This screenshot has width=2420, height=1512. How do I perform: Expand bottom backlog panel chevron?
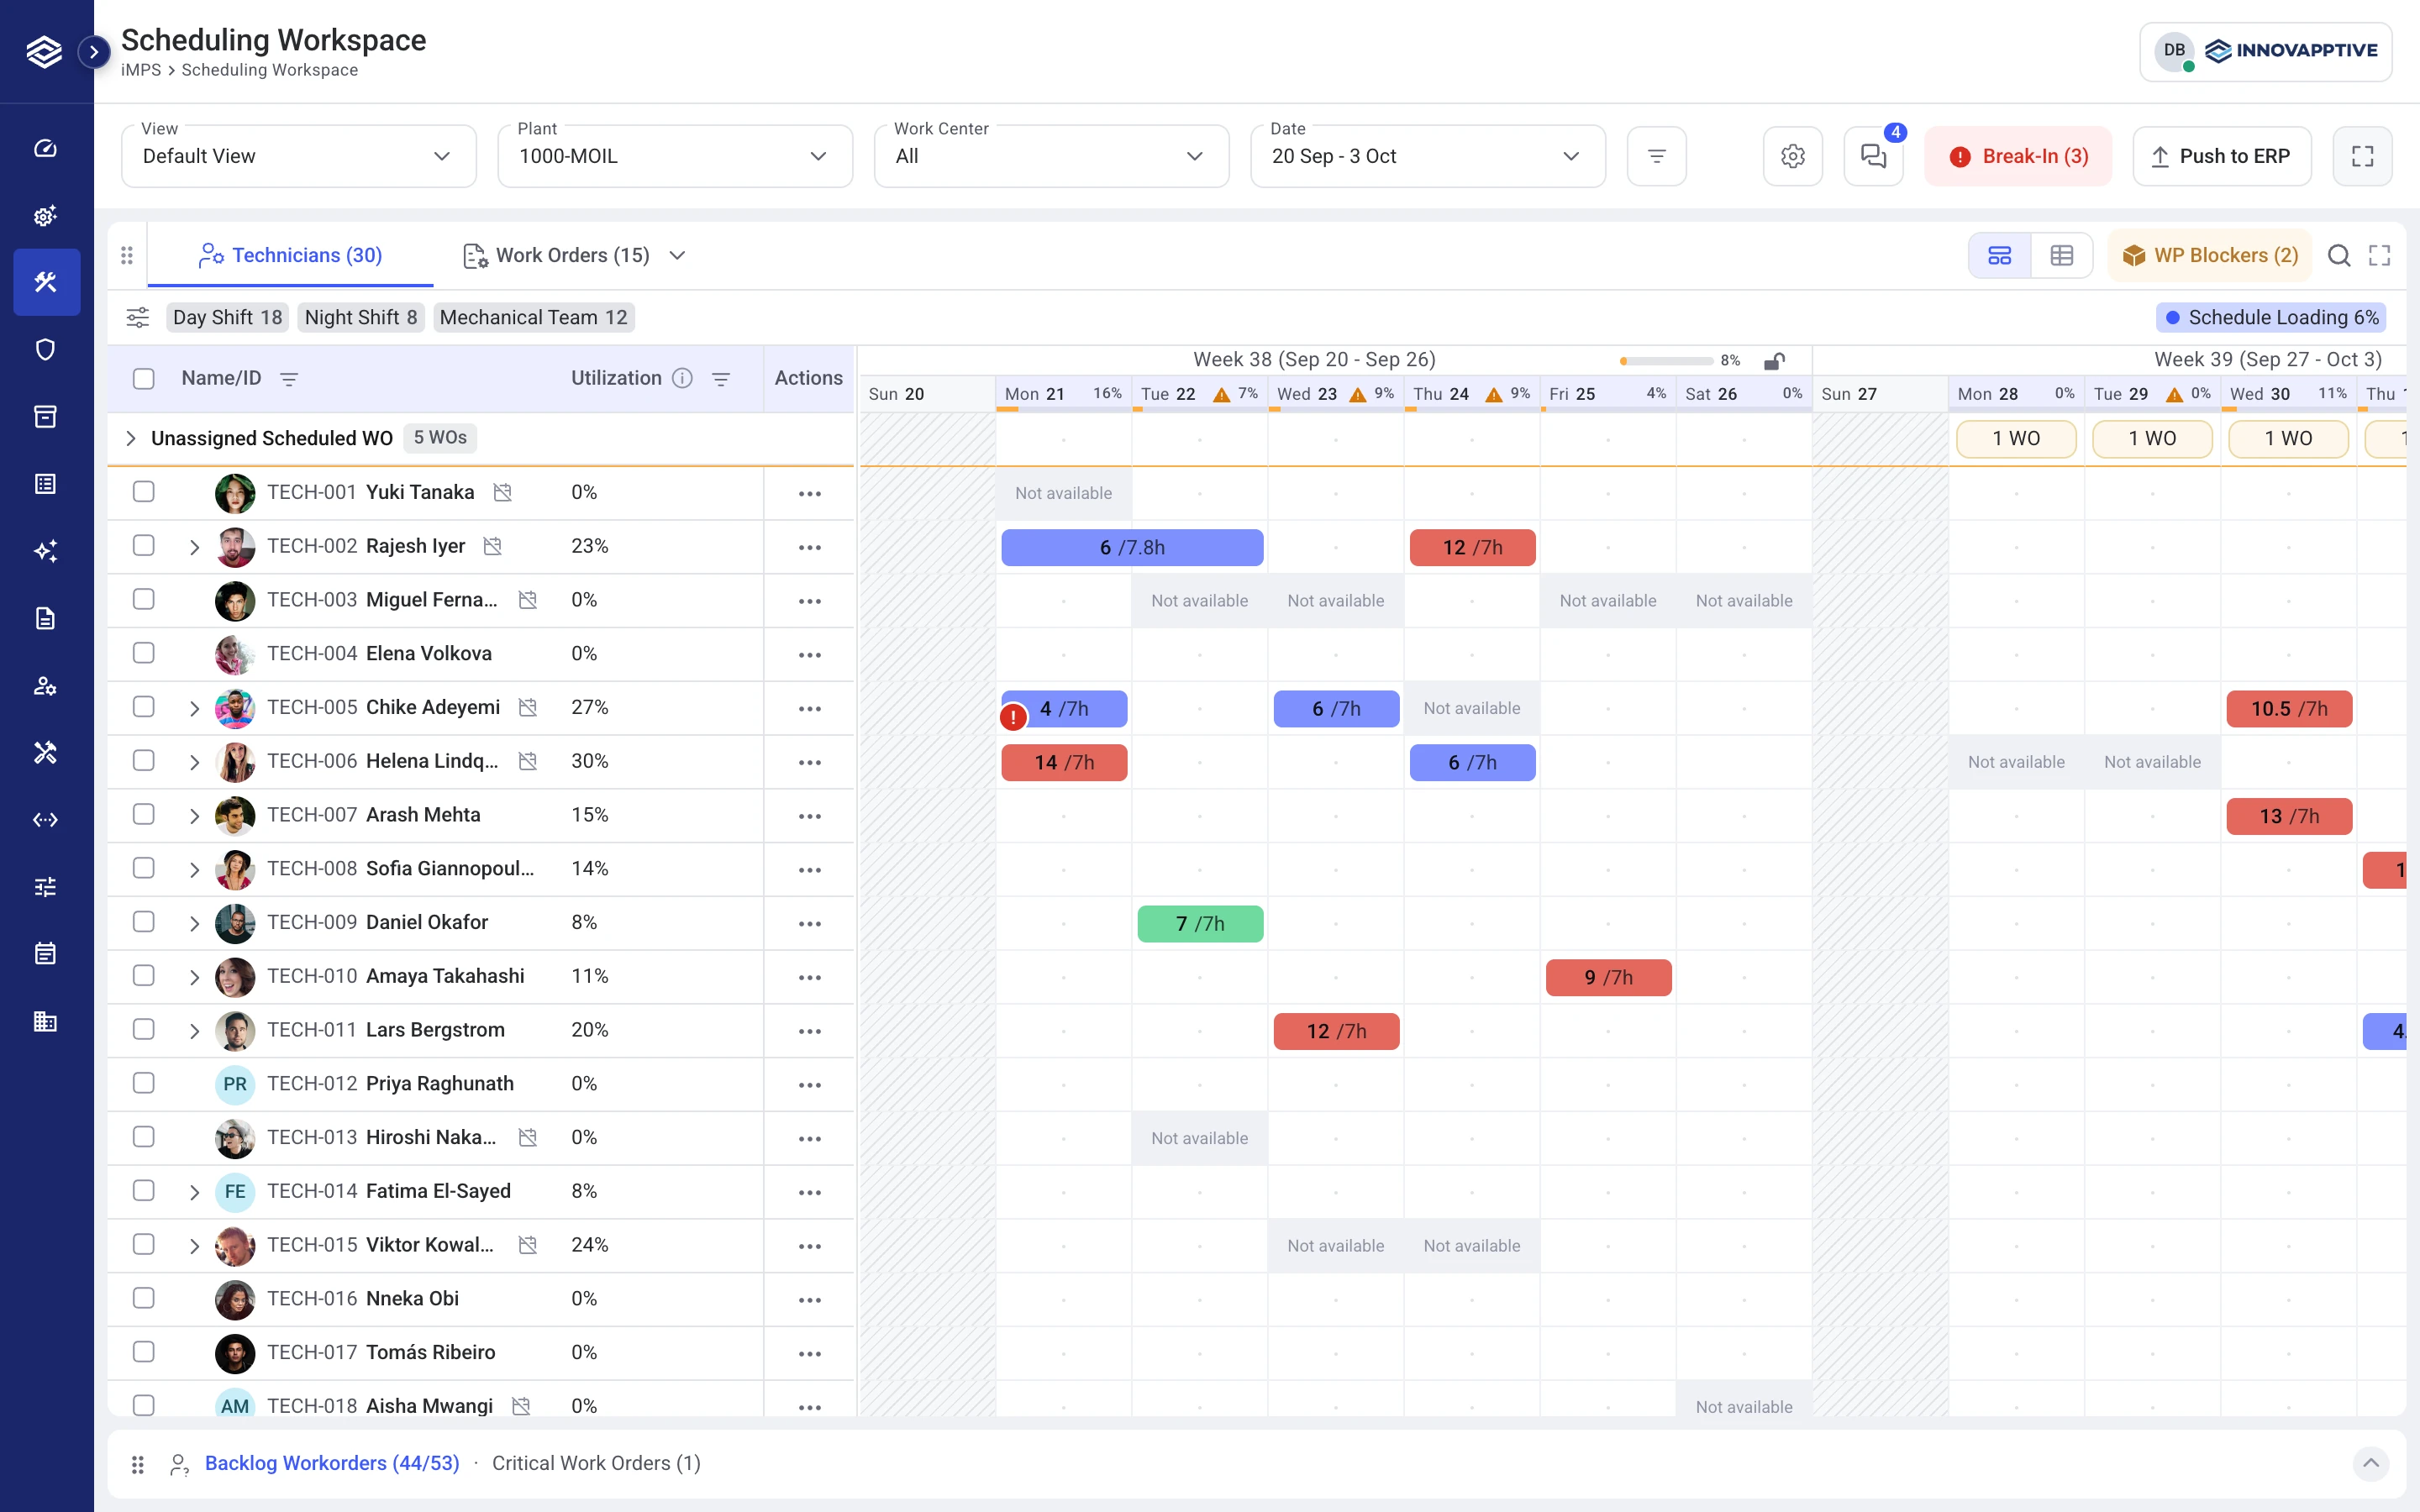coord(2370,1464)
